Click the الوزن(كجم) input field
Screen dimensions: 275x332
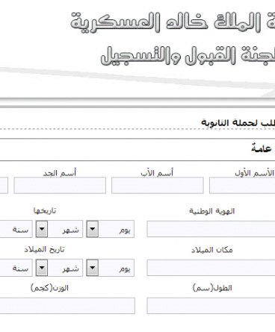point(67,306)
